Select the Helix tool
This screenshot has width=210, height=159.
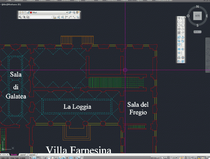[179, 33]
